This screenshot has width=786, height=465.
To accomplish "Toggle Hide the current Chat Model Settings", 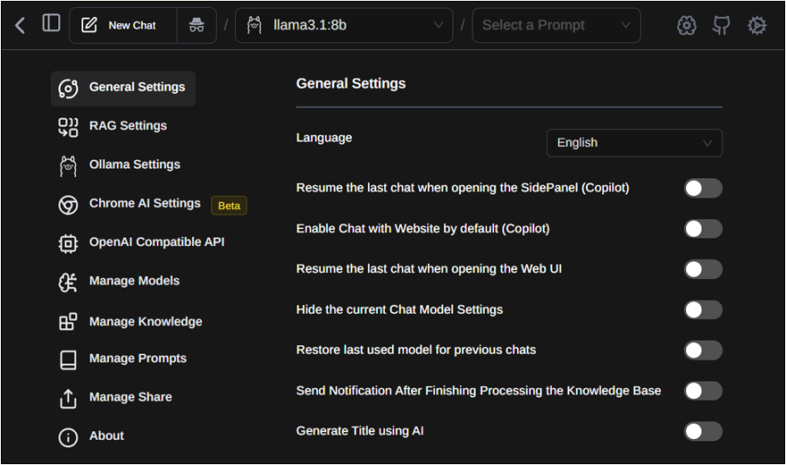I will pyautogui.click(x=703, y=310).
